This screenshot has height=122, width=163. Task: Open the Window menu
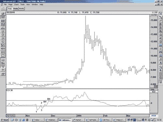[35, 5]
